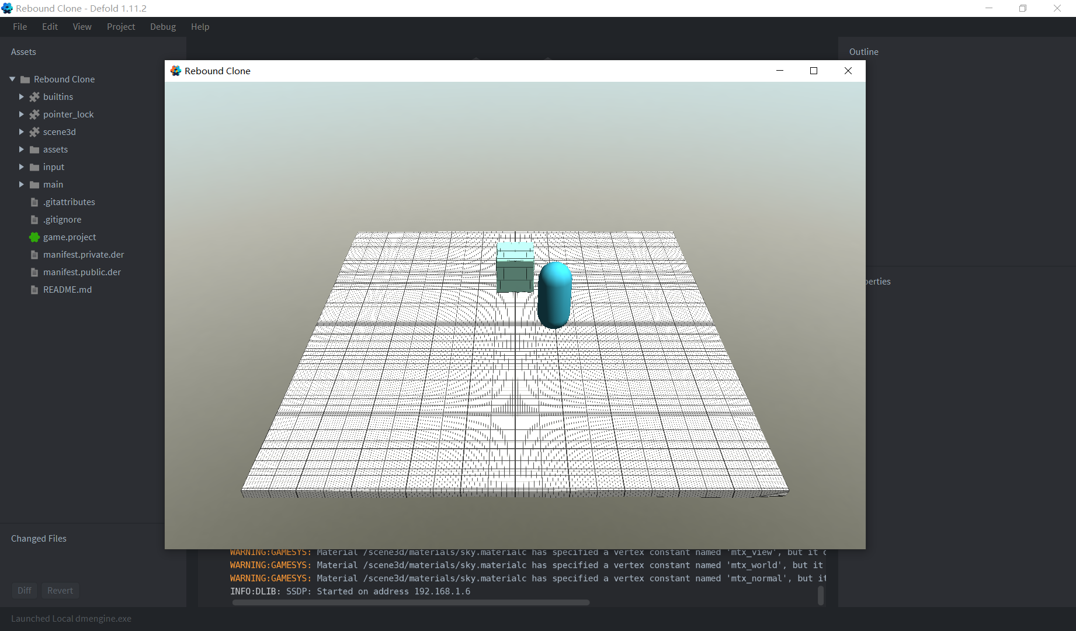Expand the input folder arrow
Screen dimensions: 1076x631
(22, 167)
